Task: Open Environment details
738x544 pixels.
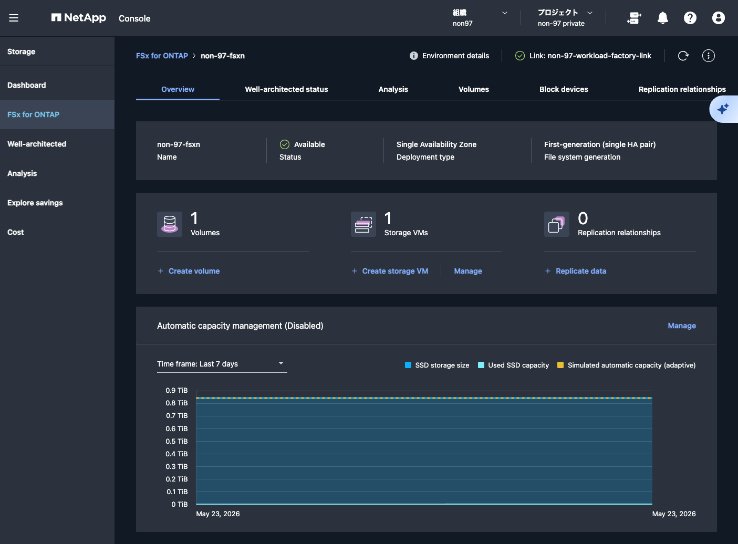Action: pyautogui.click(x=455, y=56)
